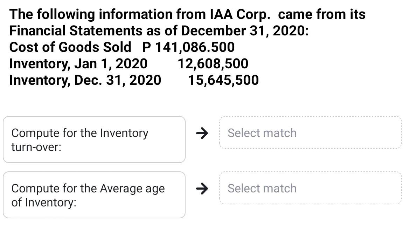Click "of Inventory:" text in second prompt
Screen dimensions: 403x225
[x=44, y=203]
